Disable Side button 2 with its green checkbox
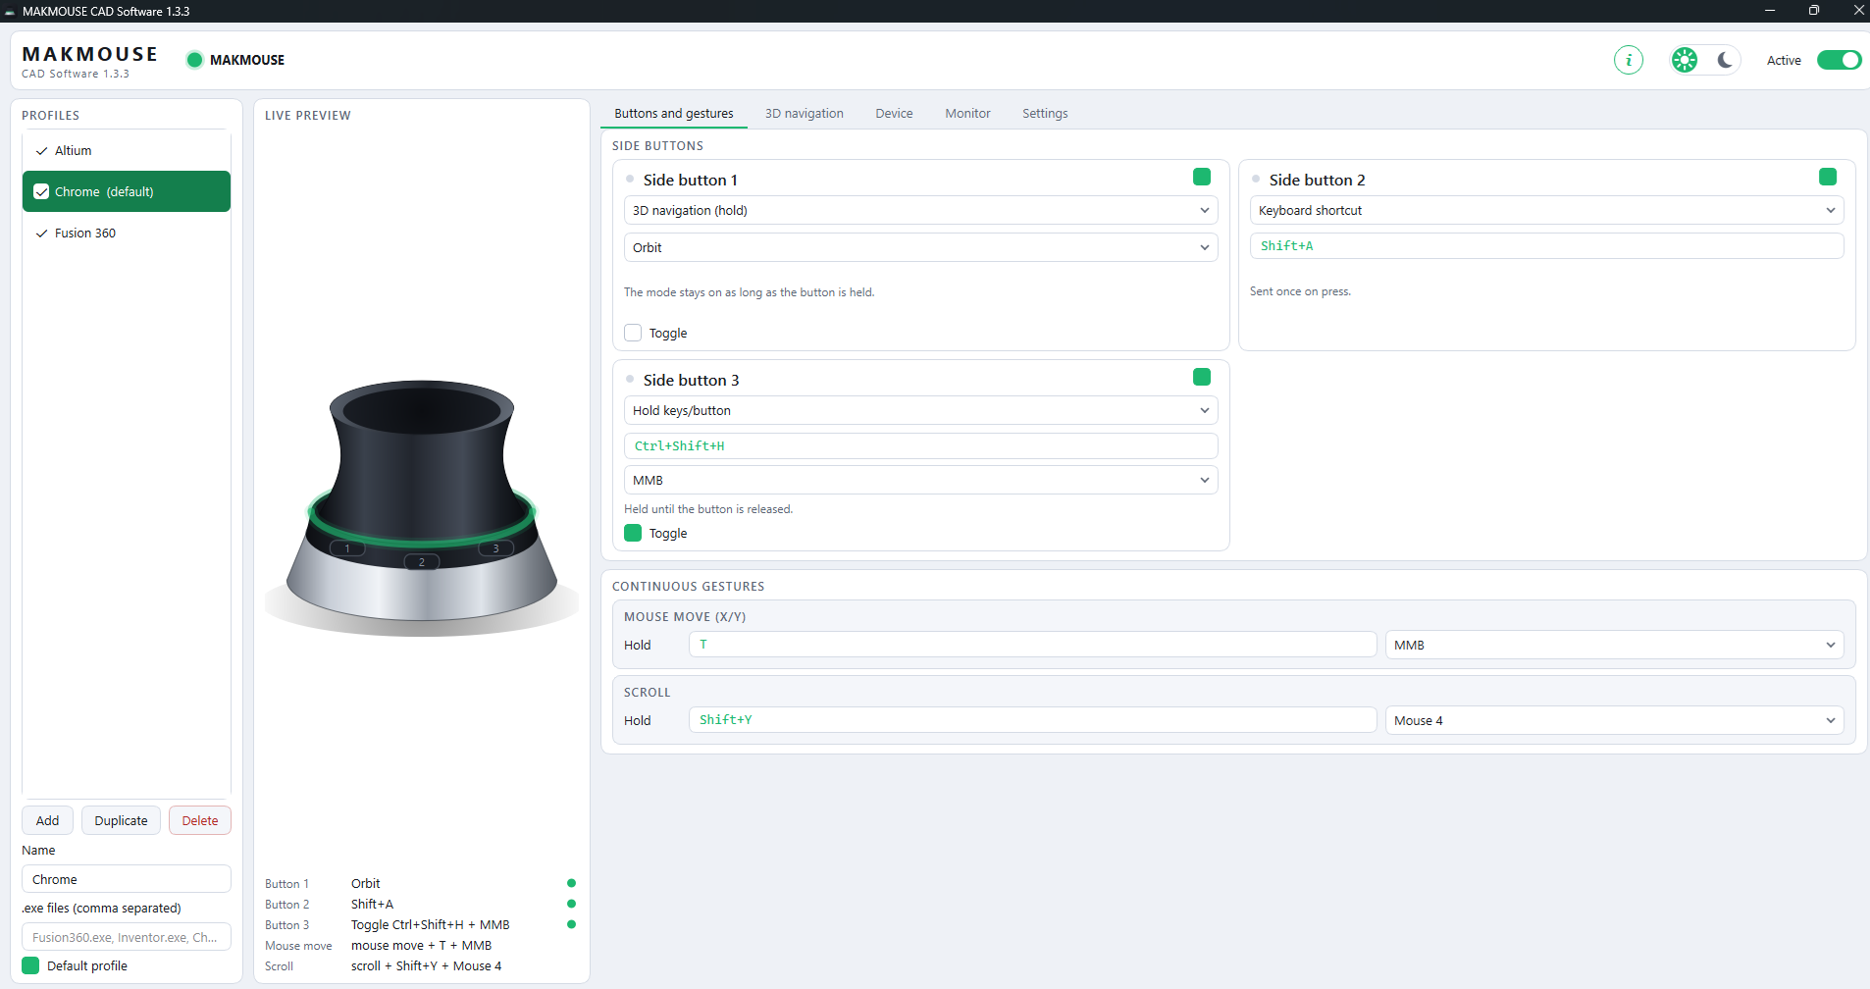The width and height of the screenshot is (1870, 989). [x=1828, y=177]
